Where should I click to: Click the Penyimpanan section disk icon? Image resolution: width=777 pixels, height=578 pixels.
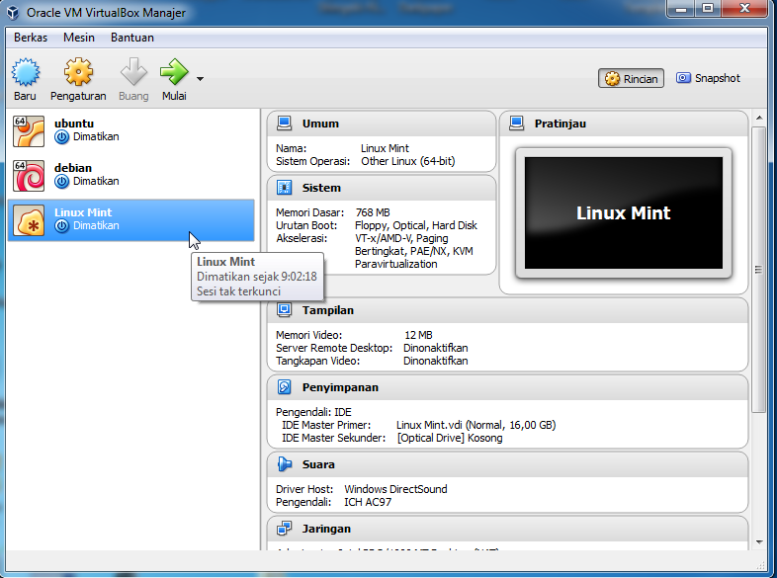tap(284, 387)
